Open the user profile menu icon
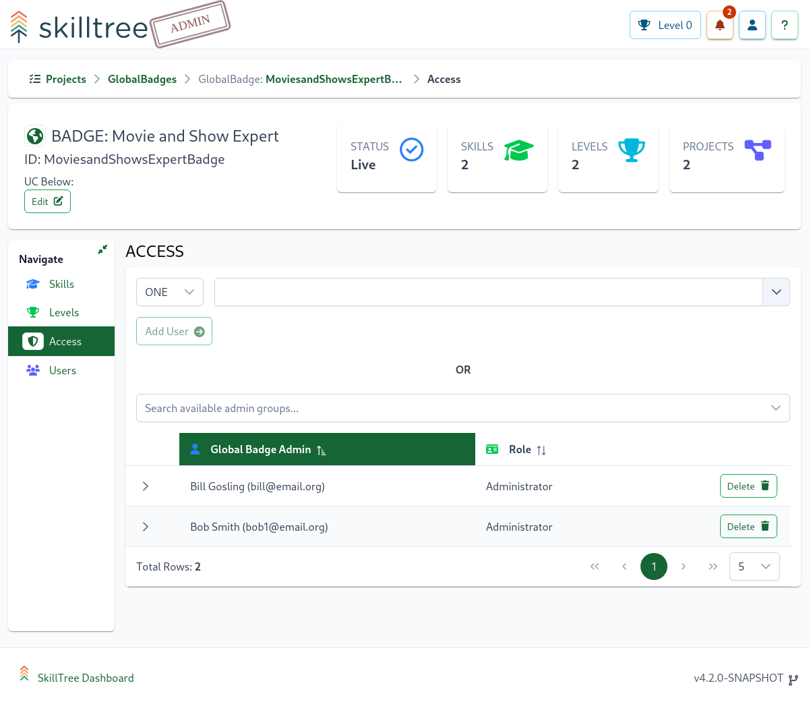 point(752,26)
